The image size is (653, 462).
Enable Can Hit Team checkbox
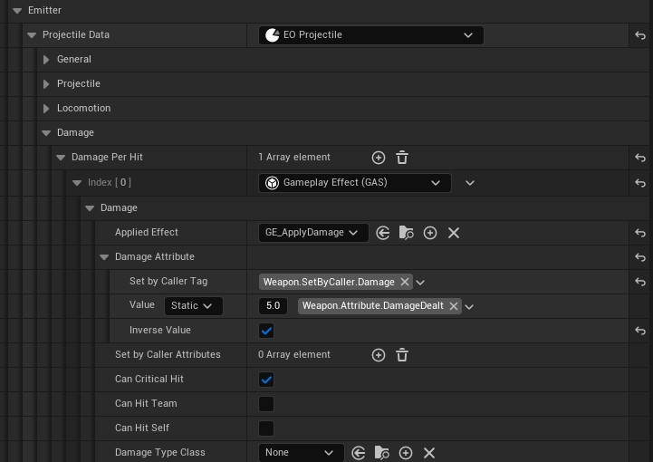pos(266,404)
